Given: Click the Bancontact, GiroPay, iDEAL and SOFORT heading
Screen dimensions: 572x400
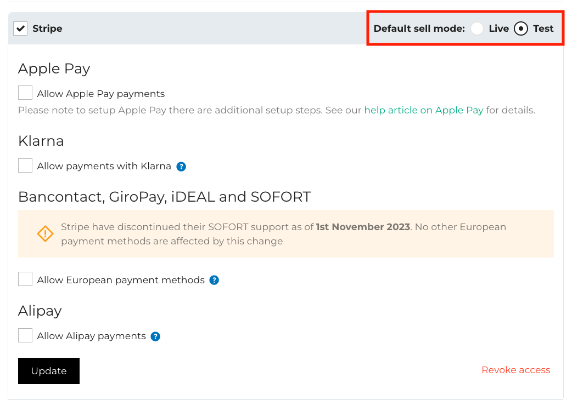Looking at the screenshot, I should click(164, 197).
